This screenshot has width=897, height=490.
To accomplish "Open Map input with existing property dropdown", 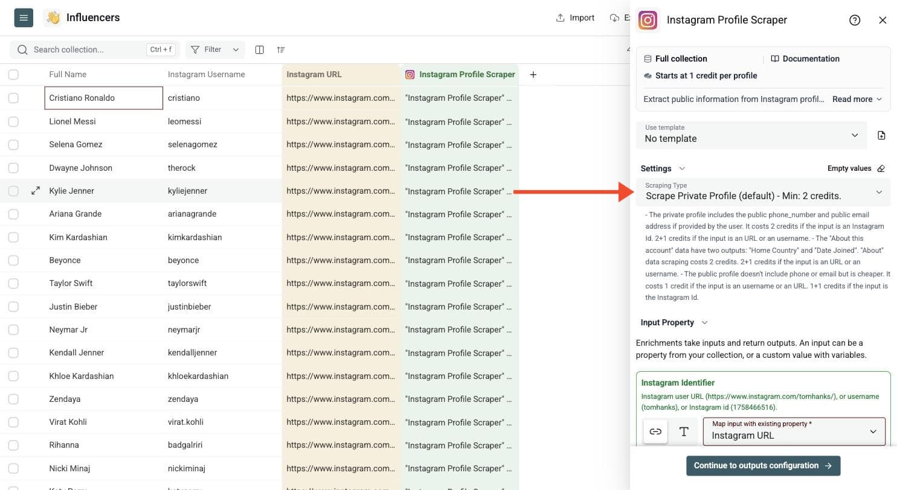I will coord(794,431).
